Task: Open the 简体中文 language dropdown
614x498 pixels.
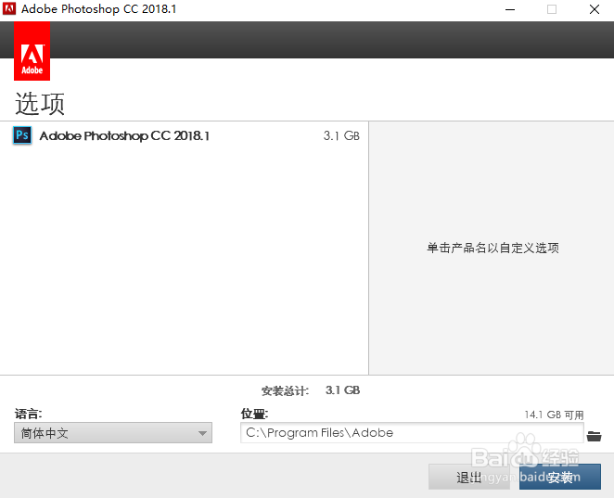Action: pyautogui.click(x=113, y=432)
